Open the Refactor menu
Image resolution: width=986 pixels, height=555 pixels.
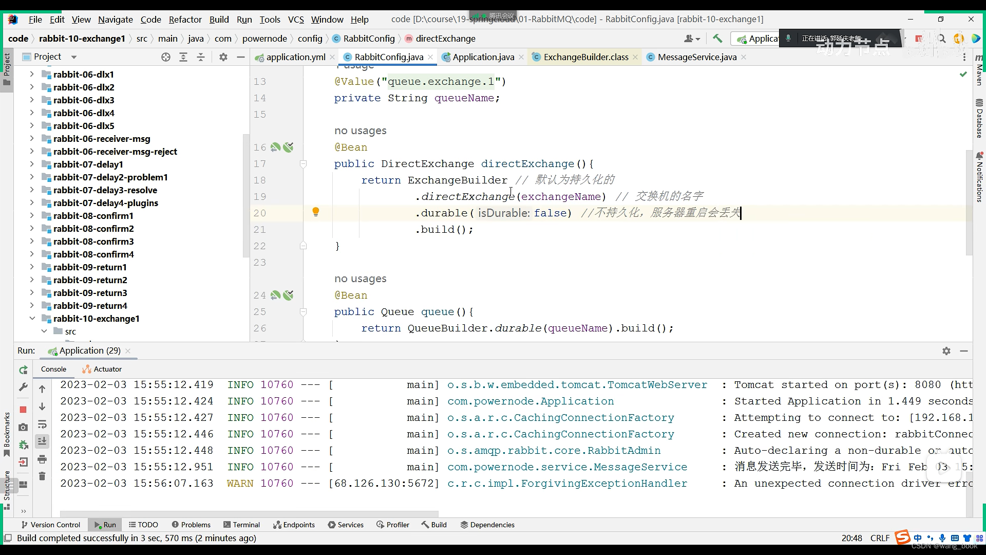pyautogui.click(x=185, y=20)
